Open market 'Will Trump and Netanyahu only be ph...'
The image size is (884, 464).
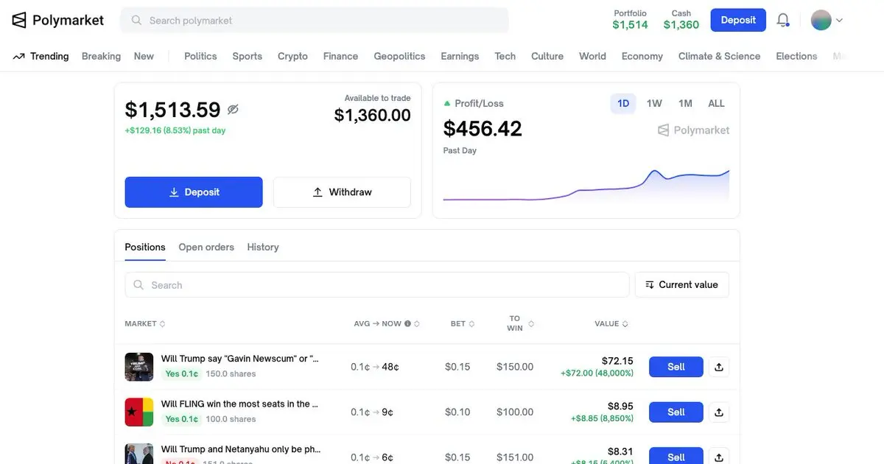point(241,449)
